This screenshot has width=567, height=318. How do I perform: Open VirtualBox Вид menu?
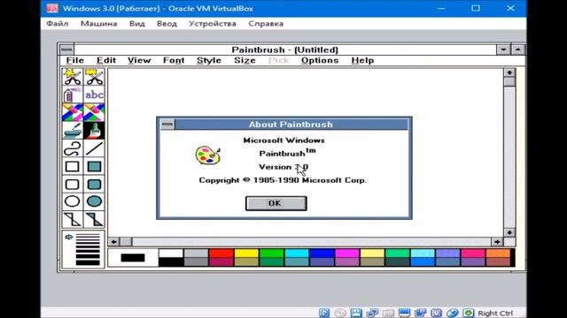tap(137, 24)
